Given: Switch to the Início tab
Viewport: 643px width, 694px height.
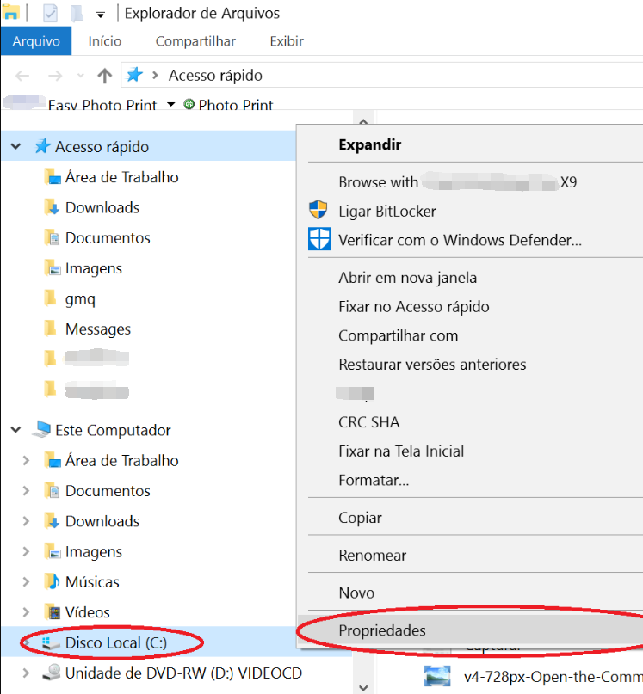Looking at the screenshot, I should 104,41.
